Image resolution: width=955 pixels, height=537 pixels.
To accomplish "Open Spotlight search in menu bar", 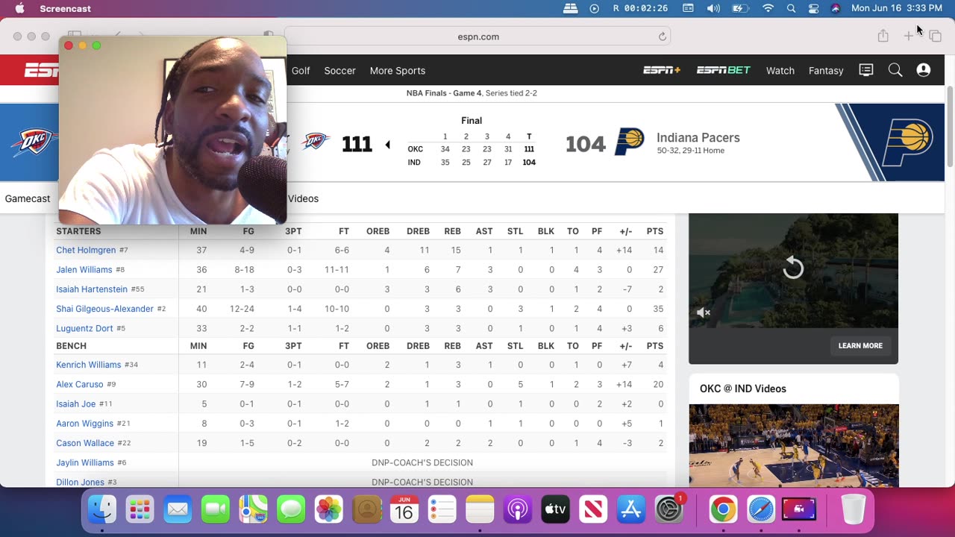I will coord(791,8).
